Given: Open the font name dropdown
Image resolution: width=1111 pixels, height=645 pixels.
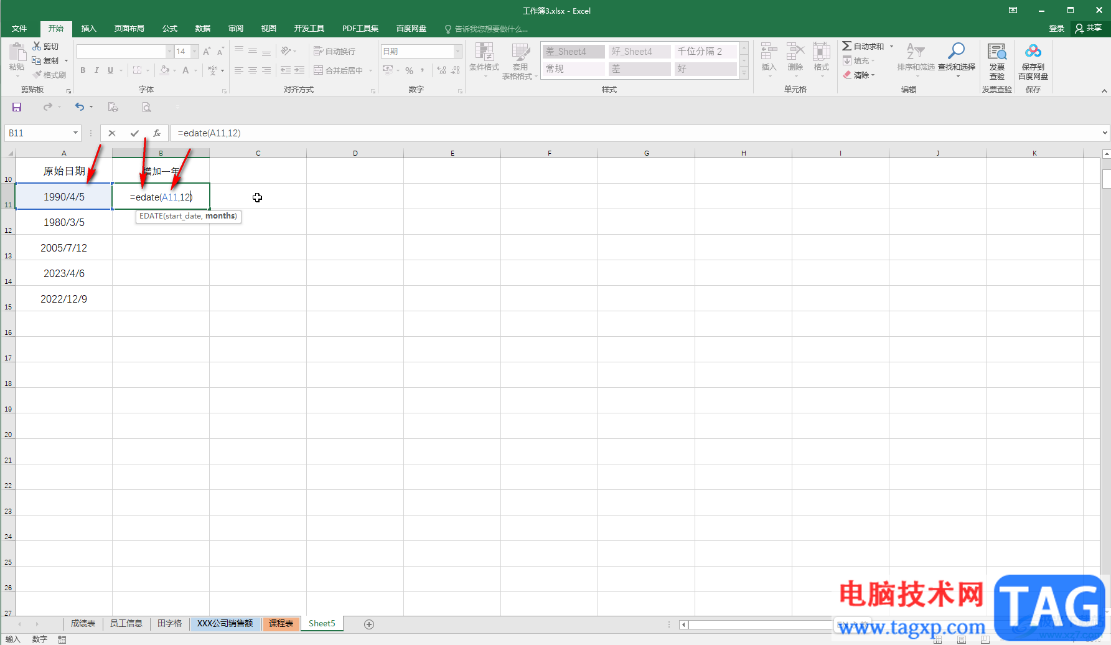Looking at the screenshot, I should click(169, 51).
